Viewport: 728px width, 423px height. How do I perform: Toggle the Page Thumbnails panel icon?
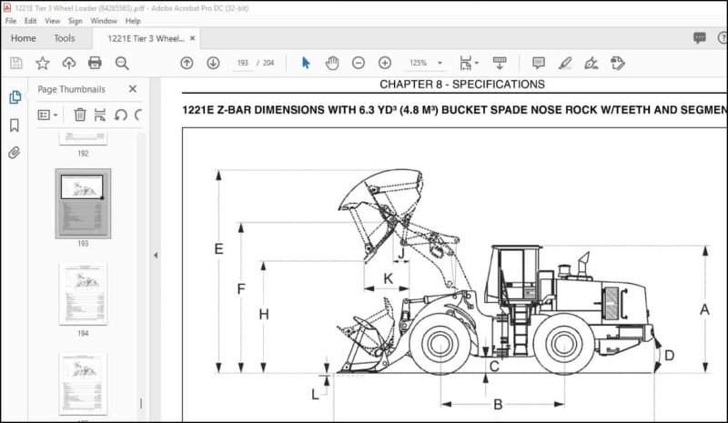click(15, 97)
